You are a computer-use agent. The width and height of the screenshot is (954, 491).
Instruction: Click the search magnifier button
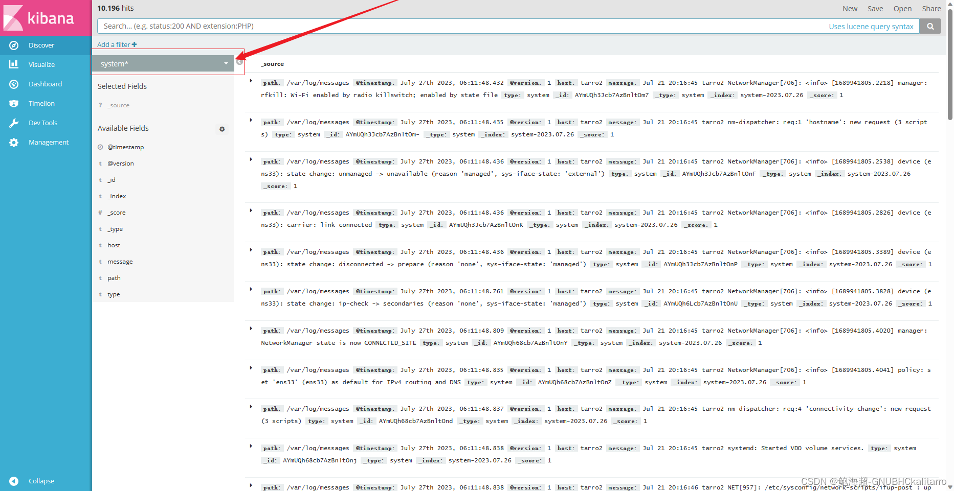(x=930, y=26)
